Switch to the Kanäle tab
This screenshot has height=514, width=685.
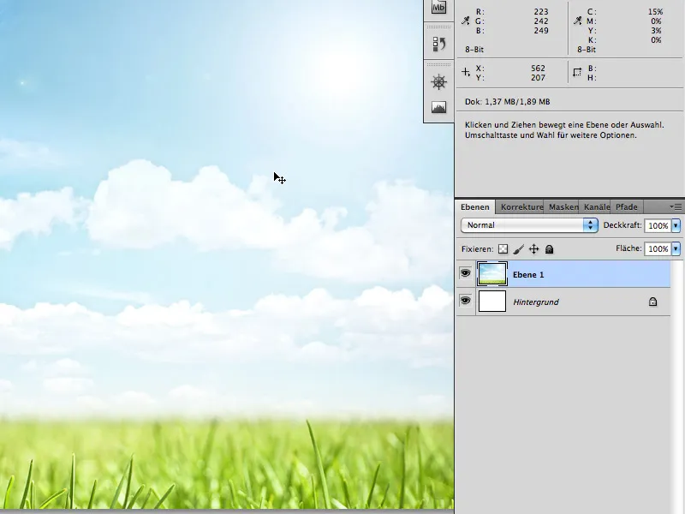596,206
